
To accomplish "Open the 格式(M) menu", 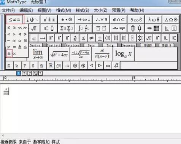I will coord(64,10).
